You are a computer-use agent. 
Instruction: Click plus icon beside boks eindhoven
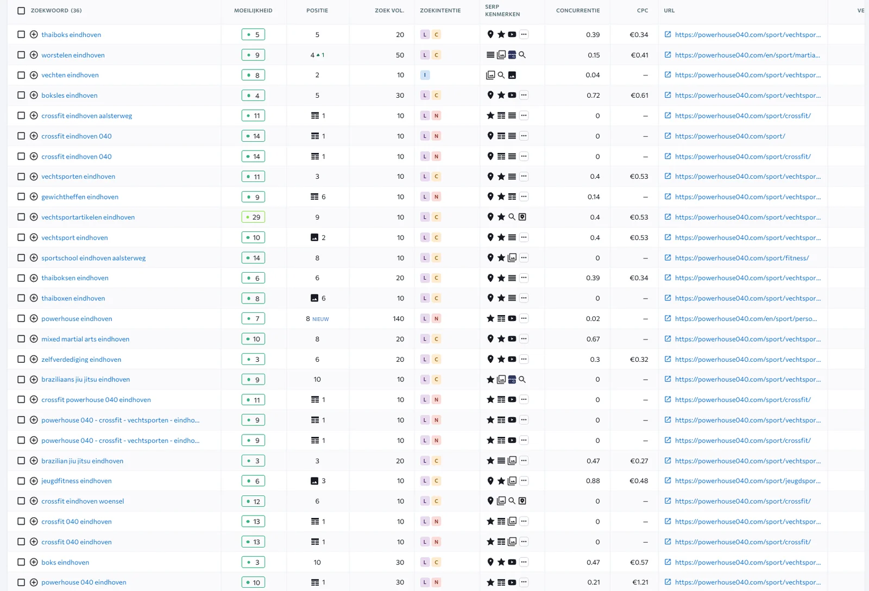[x=34, y=562]
